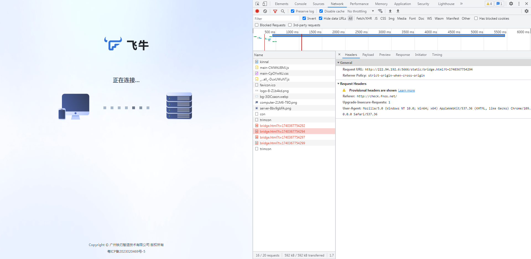This screenshot has height=259, width=531.
Task: Open the No throttling dropdown
Action: tap(361, 11)
